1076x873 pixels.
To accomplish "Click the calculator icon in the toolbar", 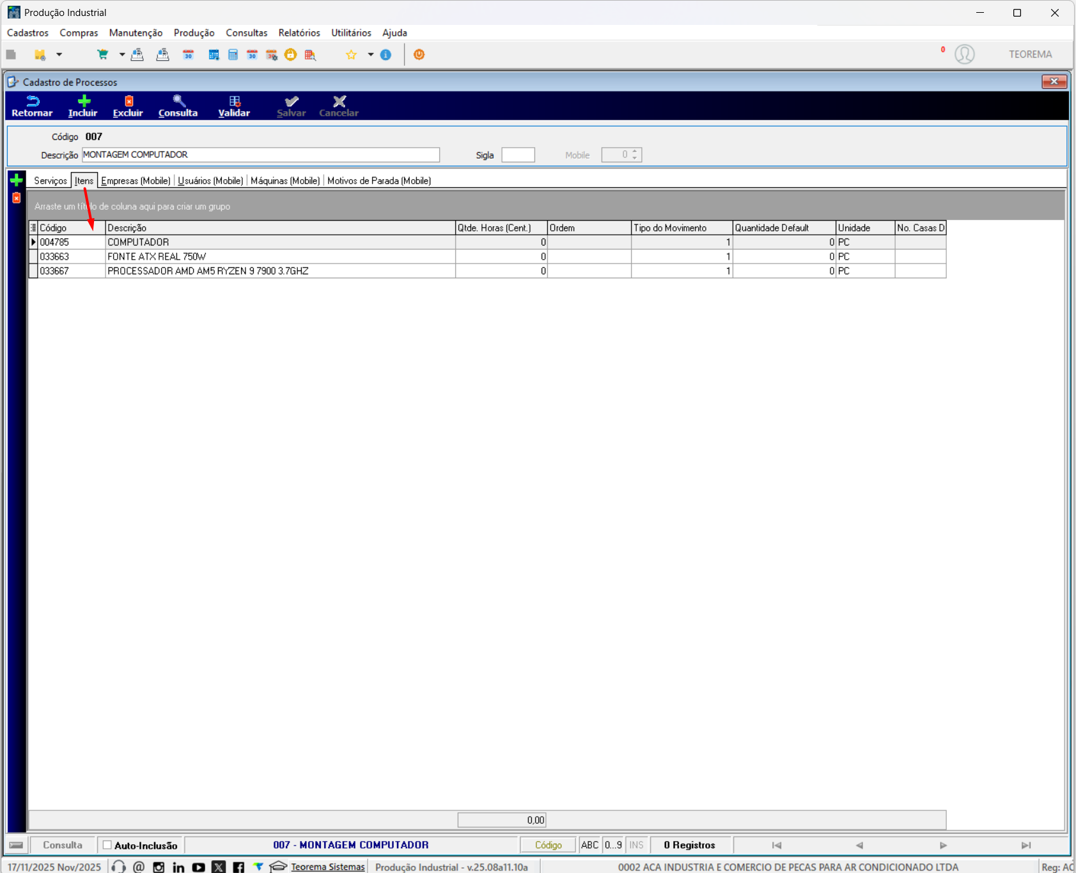I will point(233,54).
